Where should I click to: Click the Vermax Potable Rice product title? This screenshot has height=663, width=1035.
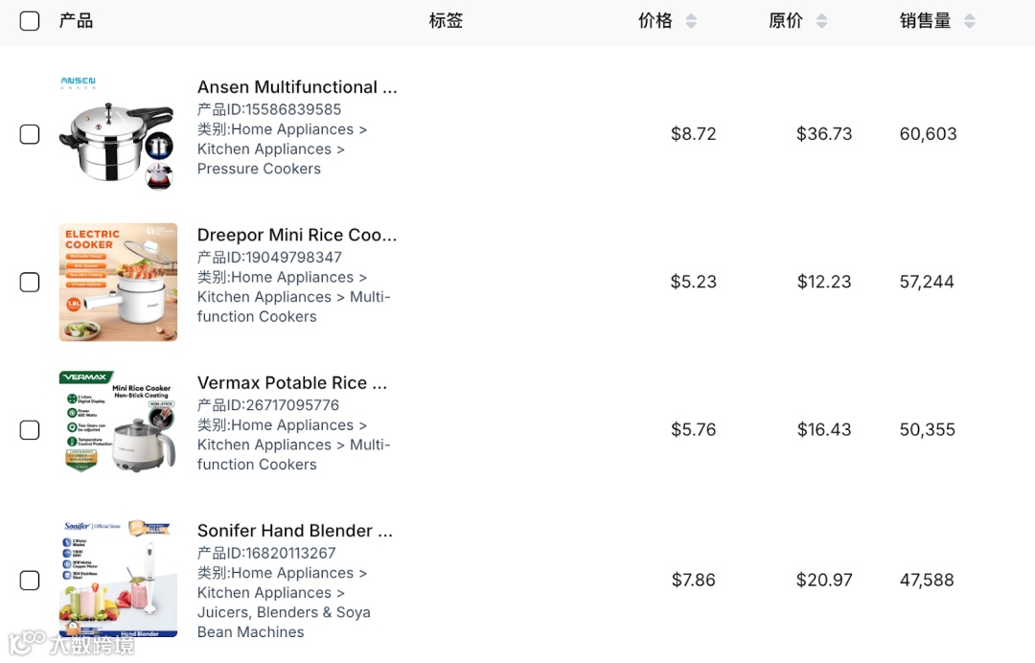click(x=292, y=382)
